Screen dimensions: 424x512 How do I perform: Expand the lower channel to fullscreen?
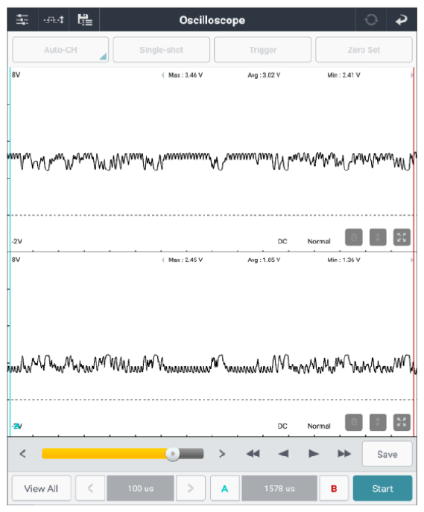pos(402,422)
